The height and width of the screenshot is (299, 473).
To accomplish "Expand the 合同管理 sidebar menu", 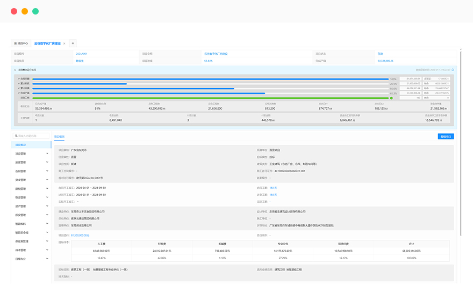I will (x=47, y=172).
